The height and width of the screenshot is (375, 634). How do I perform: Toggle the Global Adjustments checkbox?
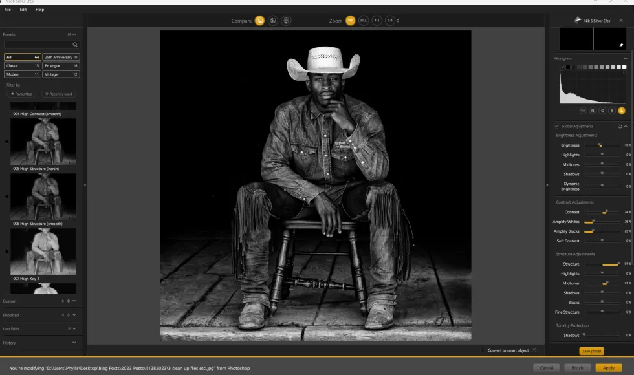(x=556, y=126)
